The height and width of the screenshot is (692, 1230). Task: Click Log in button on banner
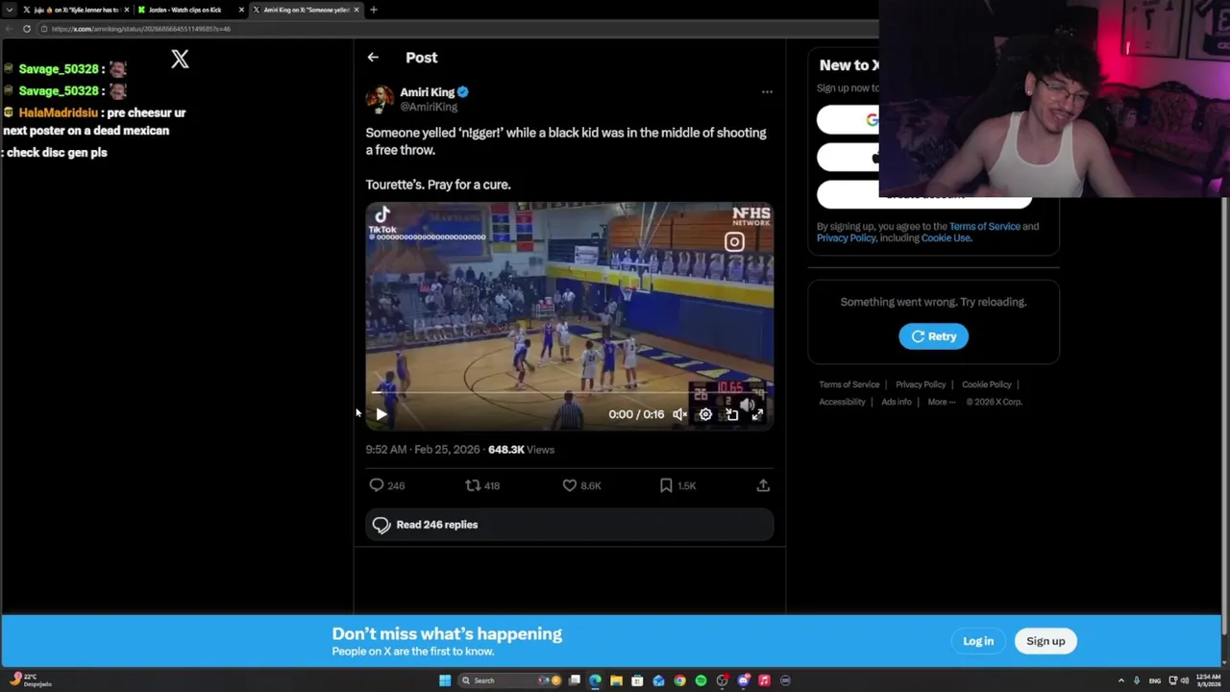[978, 641]
